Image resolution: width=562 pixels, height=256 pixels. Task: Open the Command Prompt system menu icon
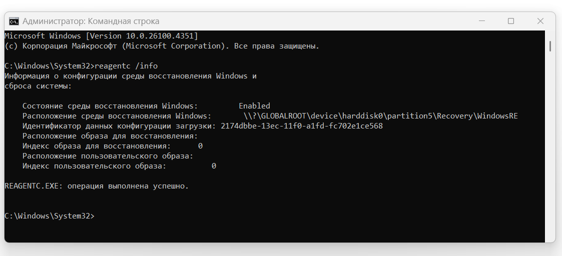[14, 21]
